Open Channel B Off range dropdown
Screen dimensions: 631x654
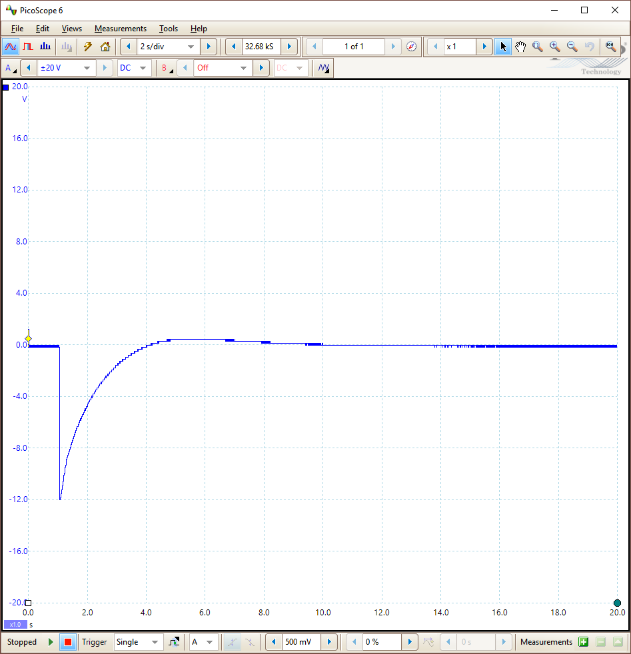coord(223,67)
